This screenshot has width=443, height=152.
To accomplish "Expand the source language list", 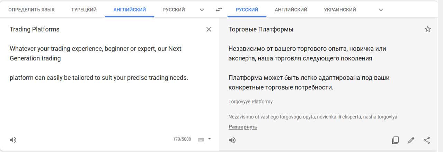I will 202,10.
